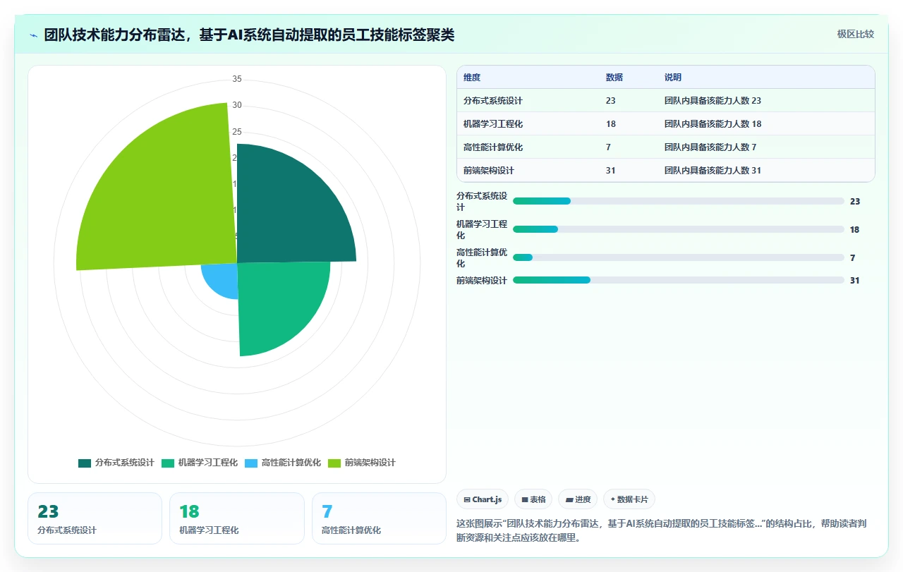Click the 分布式系统设计 progress bar

[679, 202]
